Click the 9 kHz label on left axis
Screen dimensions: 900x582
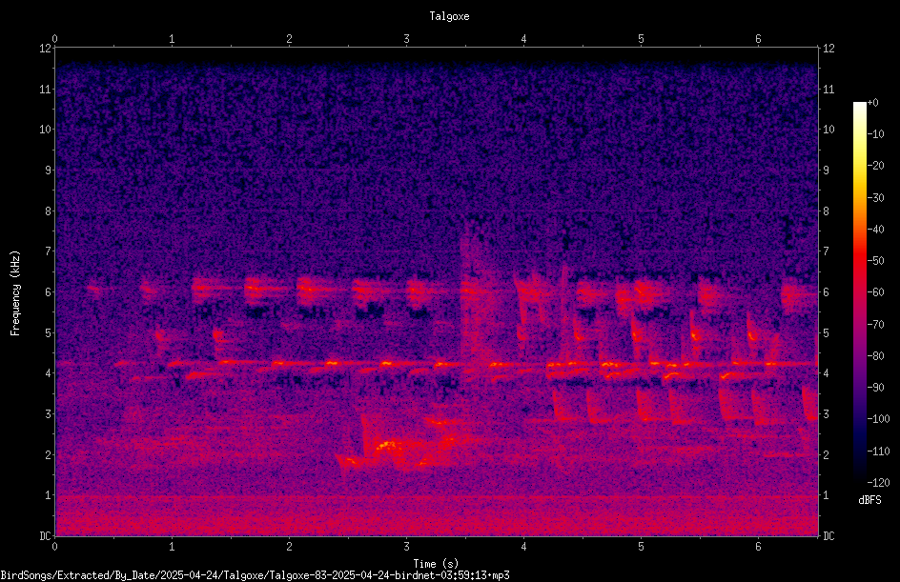(49, 170)
